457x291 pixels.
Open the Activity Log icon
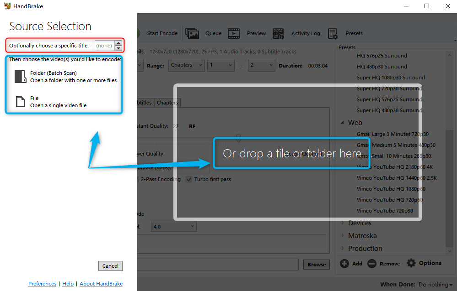pyautogui.click(x=278, y=33)
